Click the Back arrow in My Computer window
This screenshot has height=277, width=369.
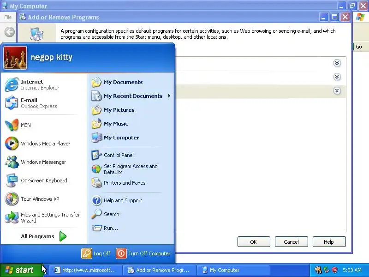(10, 32)
